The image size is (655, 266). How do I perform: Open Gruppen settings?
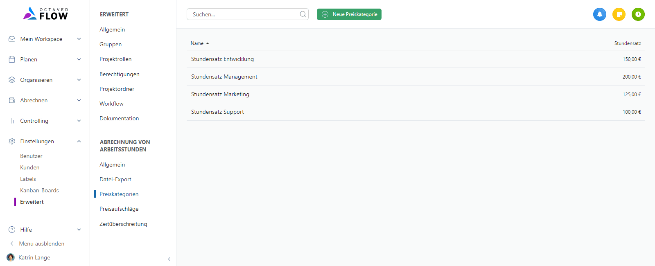pos(111,44)
